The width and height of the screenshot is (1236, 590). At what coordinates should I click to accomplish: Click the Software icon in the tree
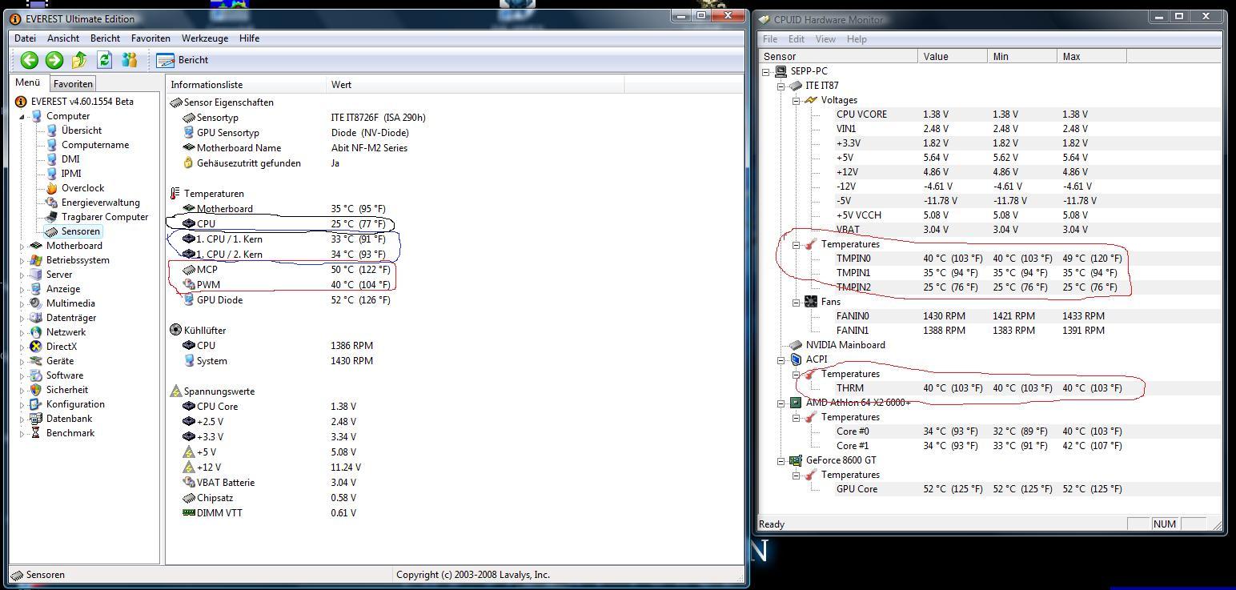36,375
